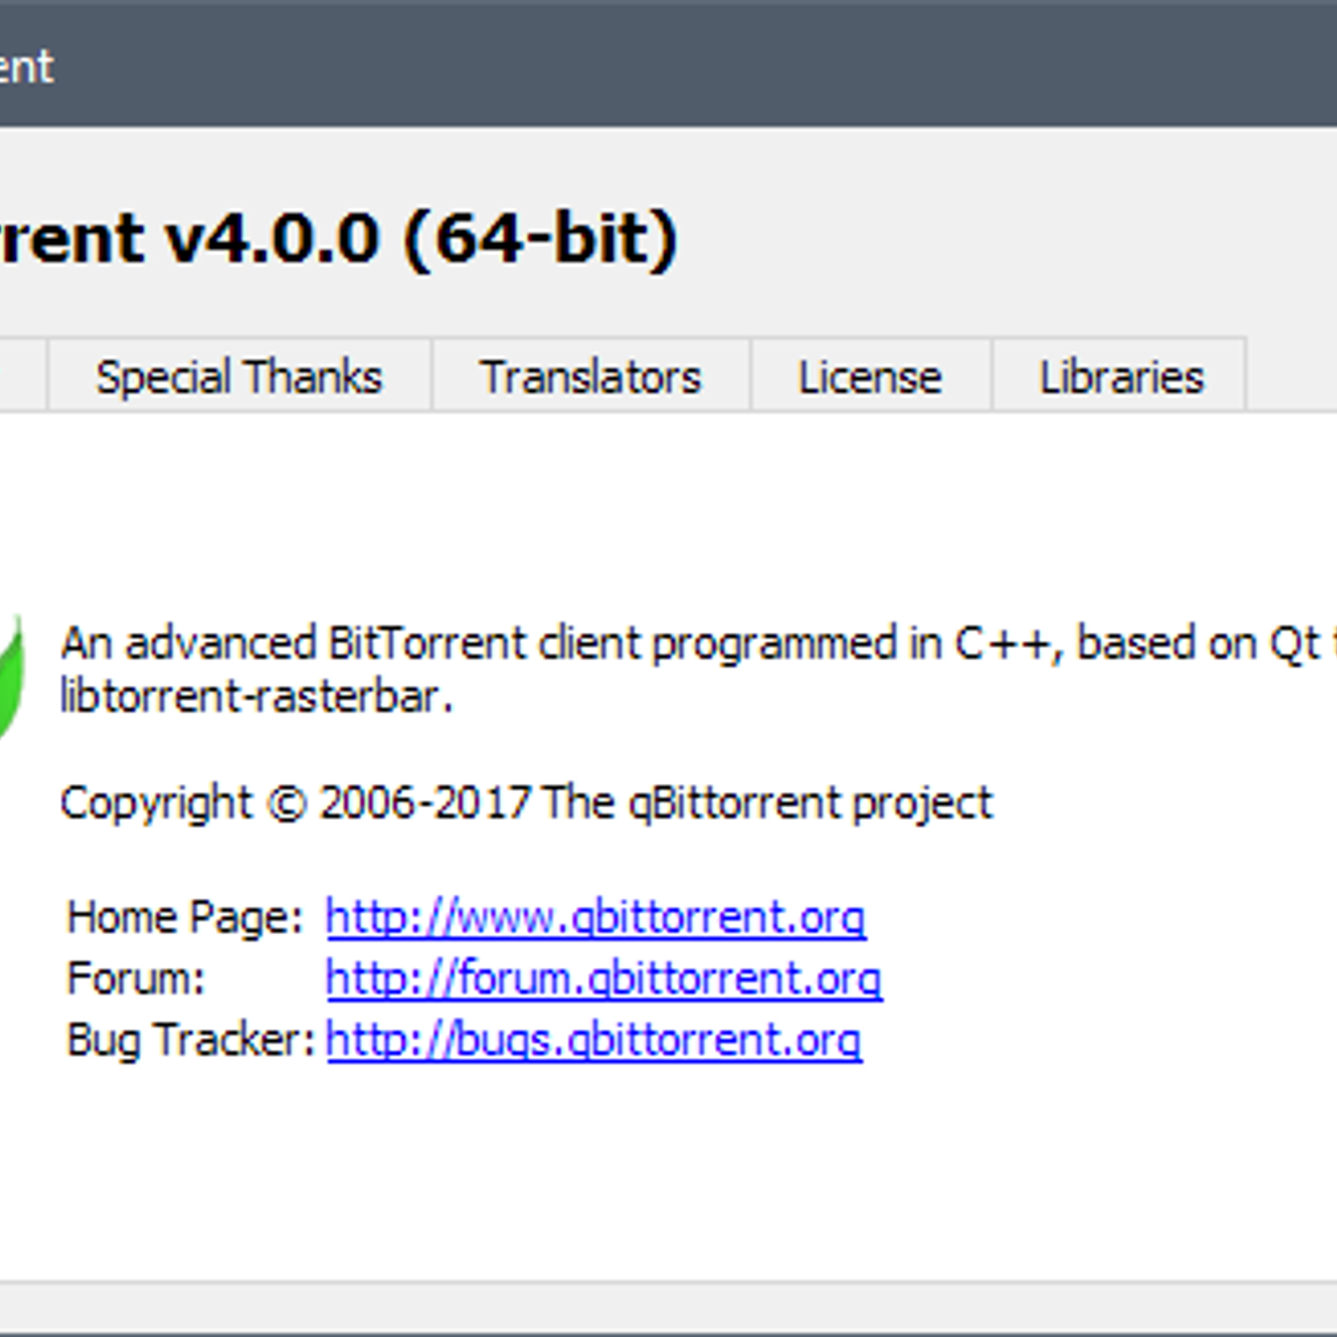Select the cut-off tab left of Special Thanks
The image size is (1337, 1337).
coord(23,376)
